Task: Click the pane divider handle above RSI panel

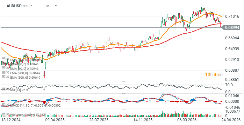Action: pos(124,81)
